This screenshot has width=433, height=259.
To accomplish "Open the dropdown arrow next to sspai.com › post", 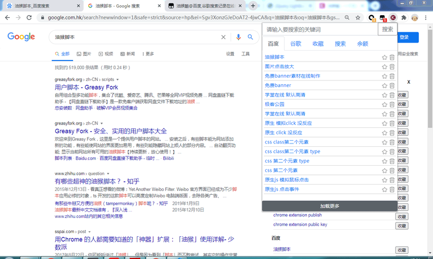I will [x=89, y=232].
